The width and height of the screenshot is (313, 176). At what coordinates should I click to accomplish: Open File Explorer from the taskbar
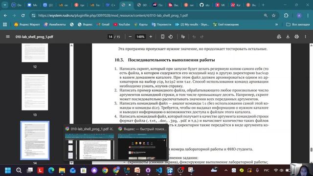tap(62, 170)
